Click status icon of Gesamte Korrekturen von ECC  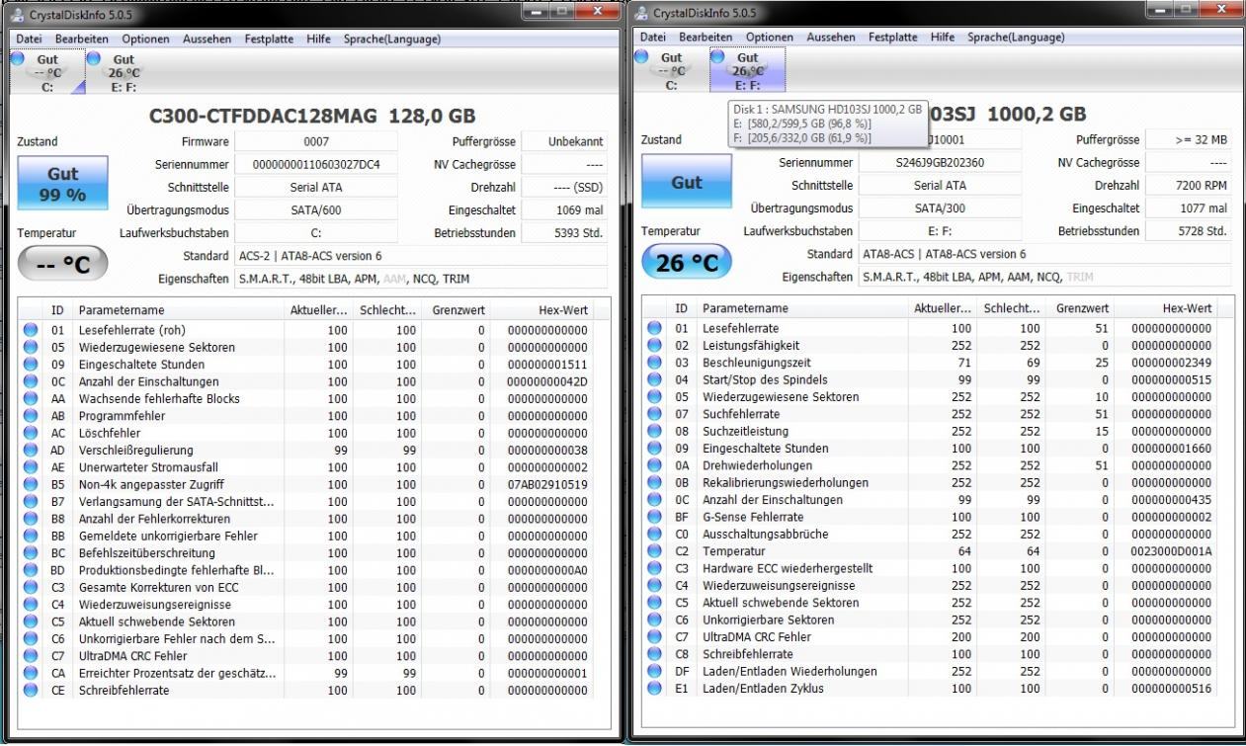point(31,588)
